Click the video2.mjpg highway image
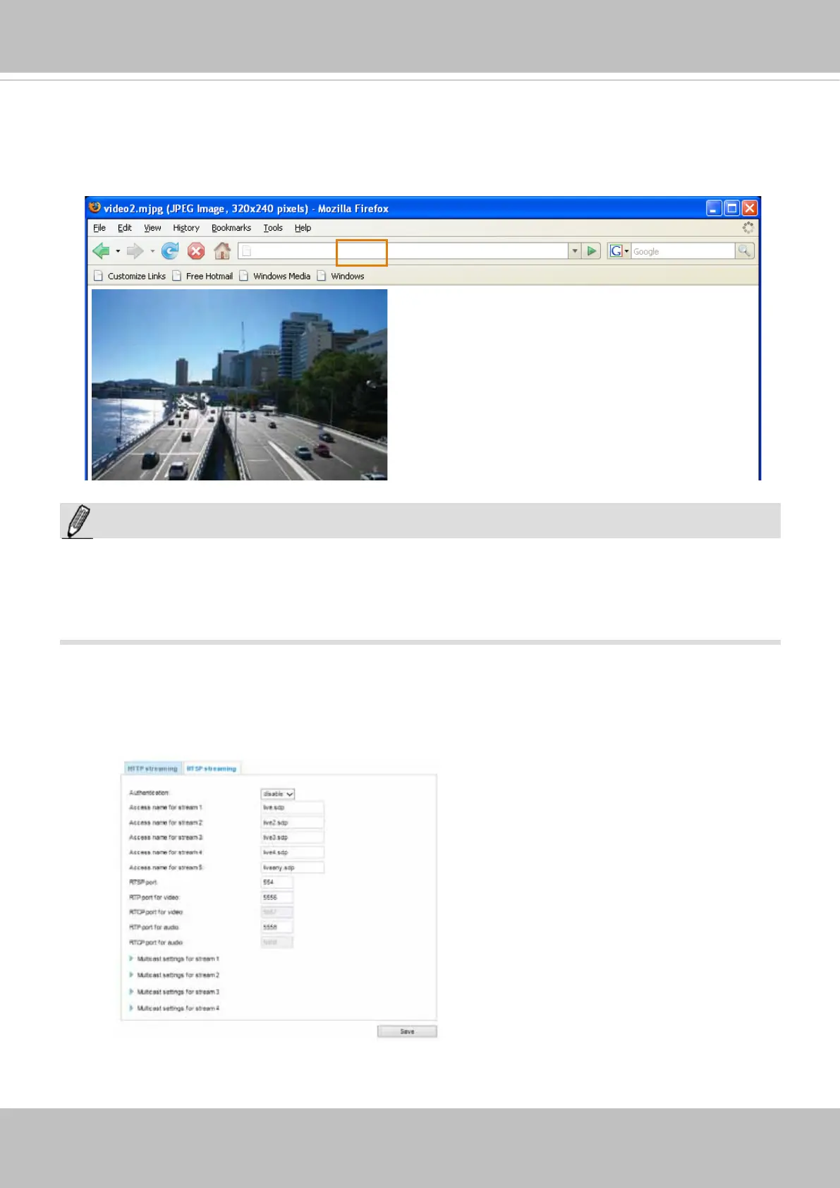Screen dimensions: 840x1188 (239, 384)
